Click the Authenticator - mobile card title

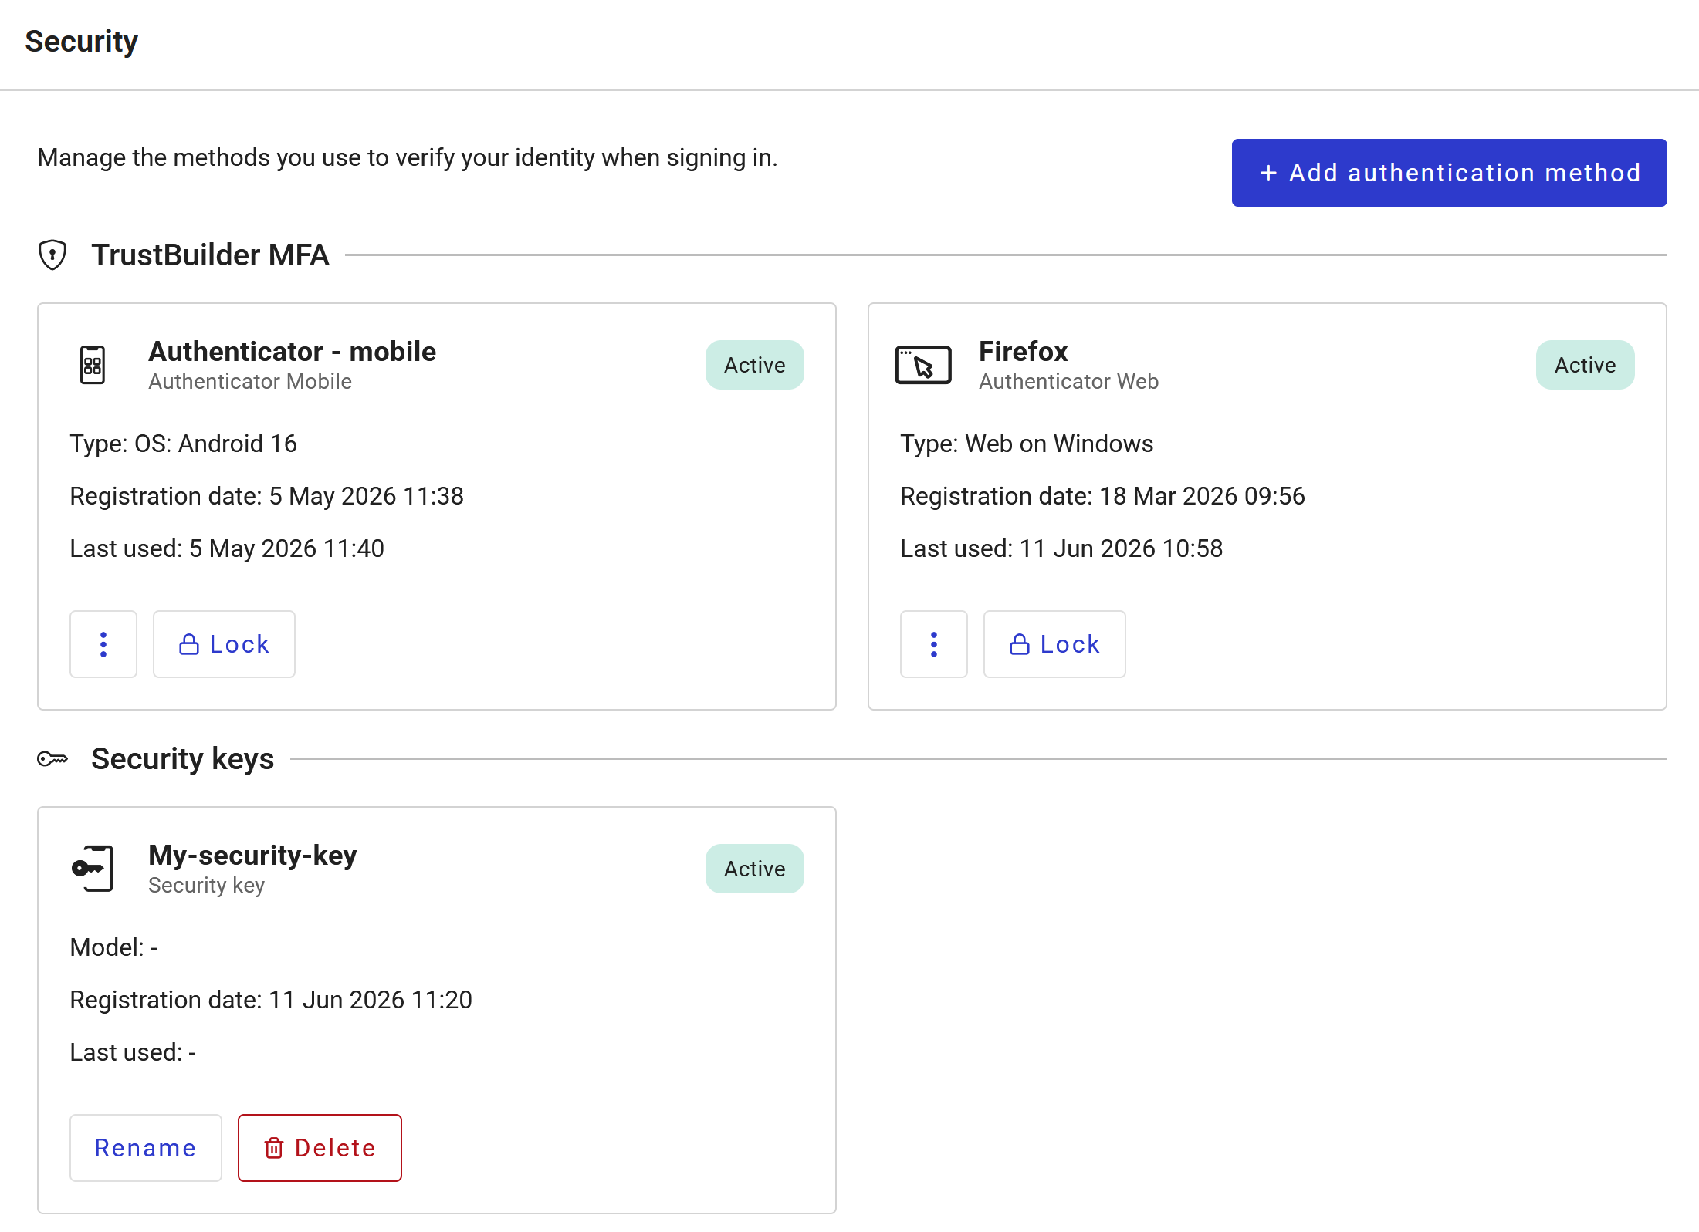tap(293, 352)
